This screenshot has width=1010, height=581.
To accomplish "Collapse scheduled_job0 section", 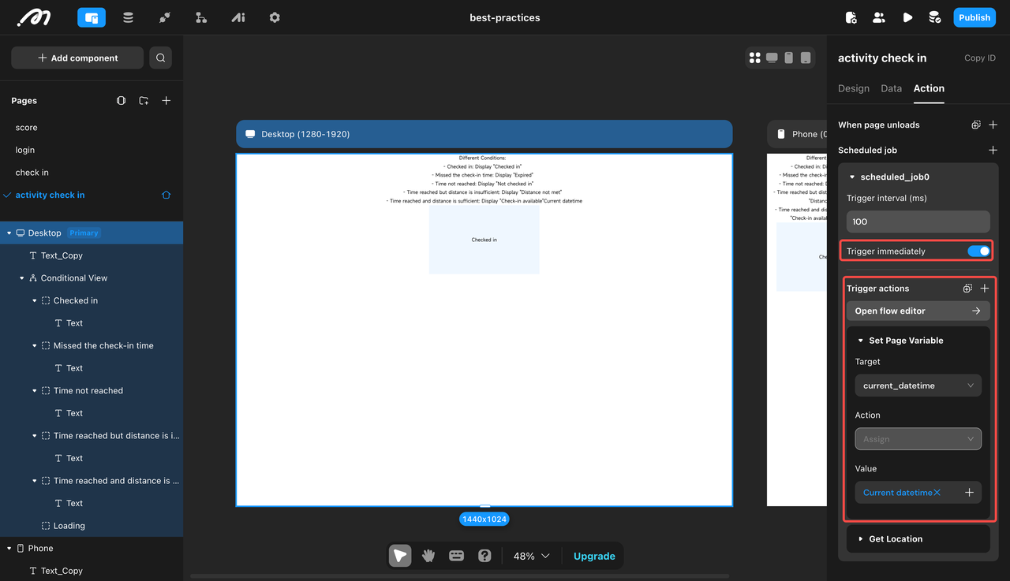I will [x=852, y=177].
